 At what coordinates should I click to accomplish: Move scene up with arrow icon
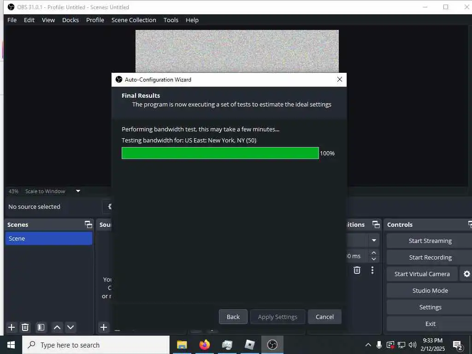[57, 327]
